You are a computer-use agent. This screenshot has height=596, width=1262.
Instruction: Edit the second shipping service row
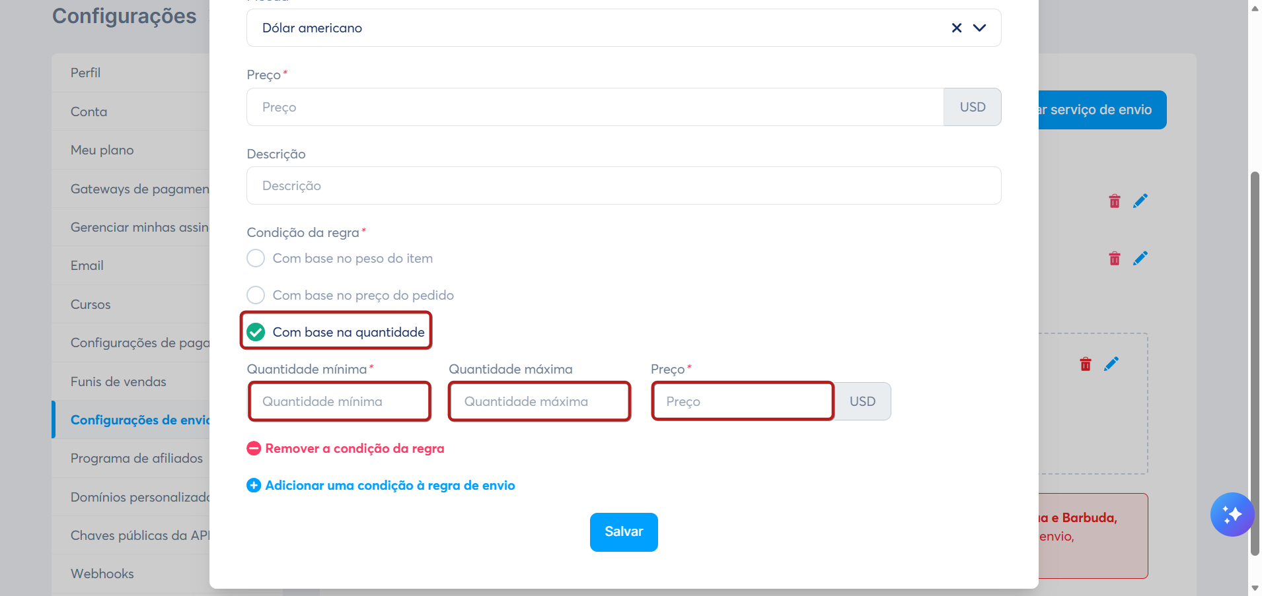1140,258
